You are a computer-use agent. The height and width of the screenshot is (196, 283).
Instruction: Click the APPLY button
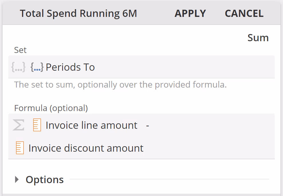[190, 13]
